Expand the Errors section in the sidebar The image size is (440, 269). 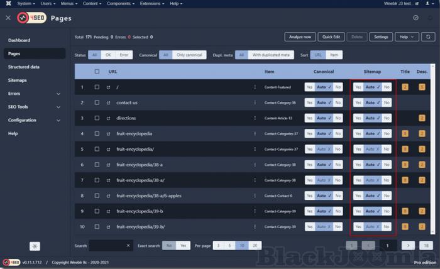tap(58, 94)
